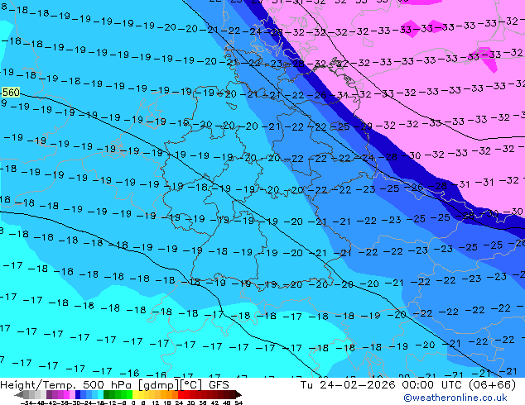Pick the yellow swatch in the temperature legend
Image resolution: width=525 pixels, height=405 pixels.
click(x=135, y=394)
